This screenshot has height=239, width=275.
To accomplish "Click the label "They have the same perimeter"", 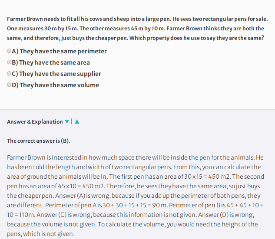I will point(63,51).
